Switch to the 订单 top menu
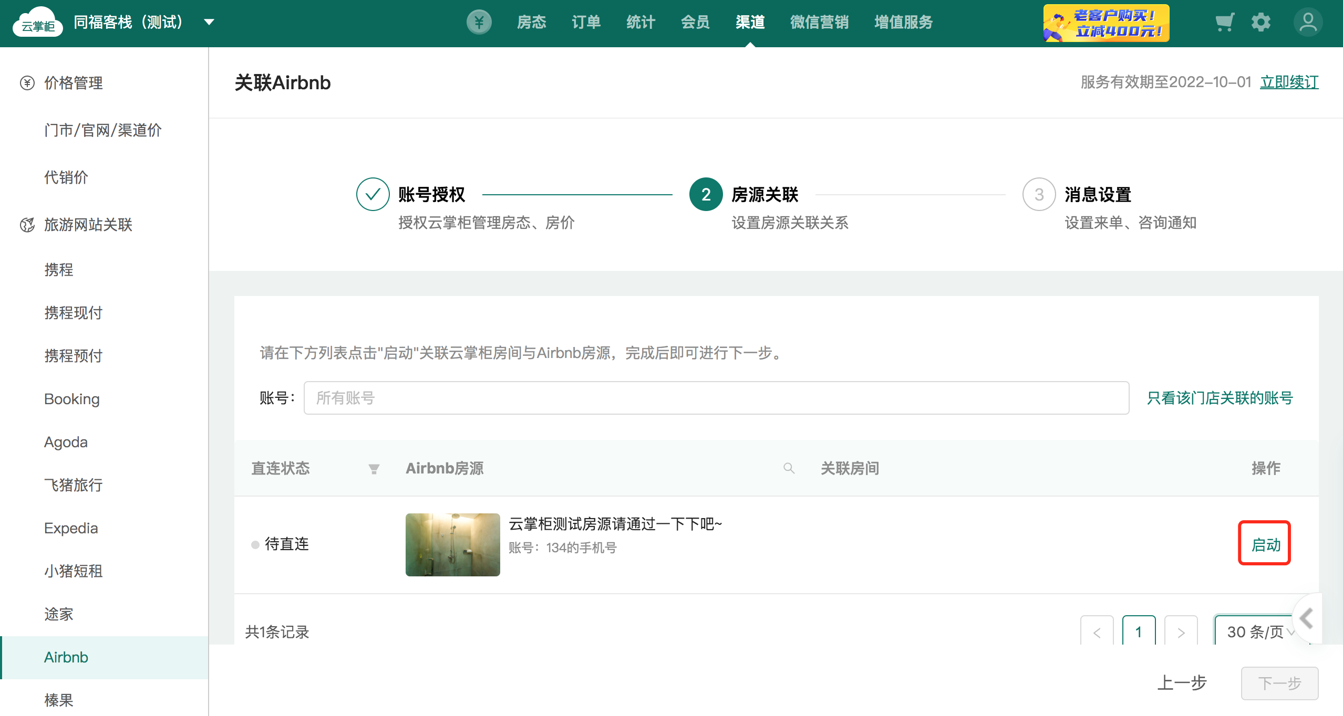Viewport: 1343px width, 716px height. tap(586, 22)
